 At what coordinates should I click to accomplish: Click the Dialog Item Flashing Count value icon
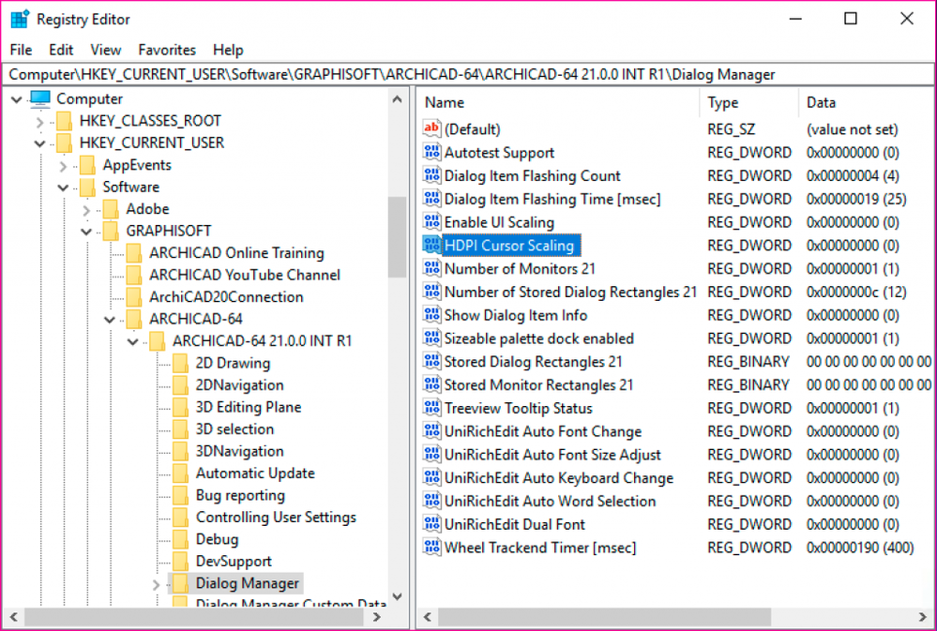(431, 175)
